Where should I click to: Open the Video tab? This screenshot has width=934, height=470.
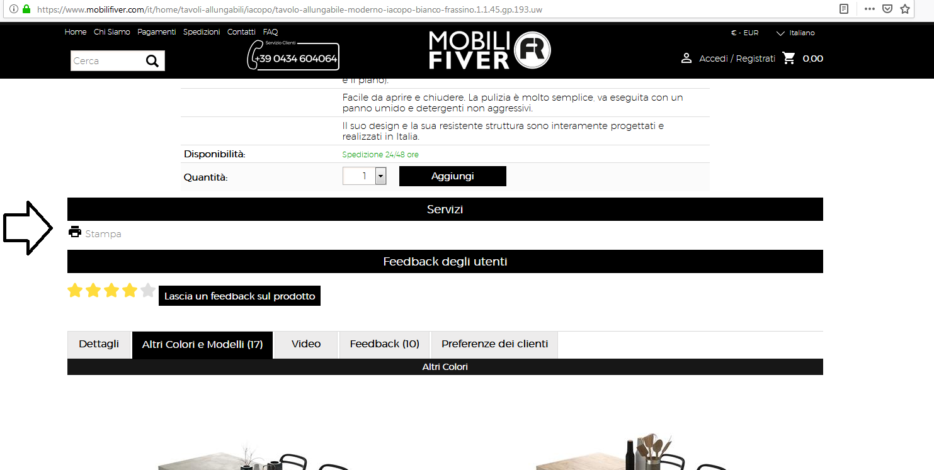(x=306, y=344)
